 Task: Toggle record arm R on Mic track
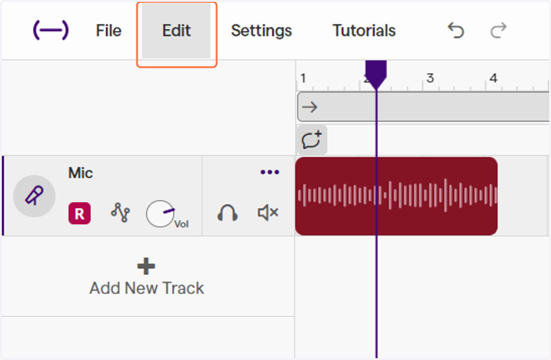[79, 214]
